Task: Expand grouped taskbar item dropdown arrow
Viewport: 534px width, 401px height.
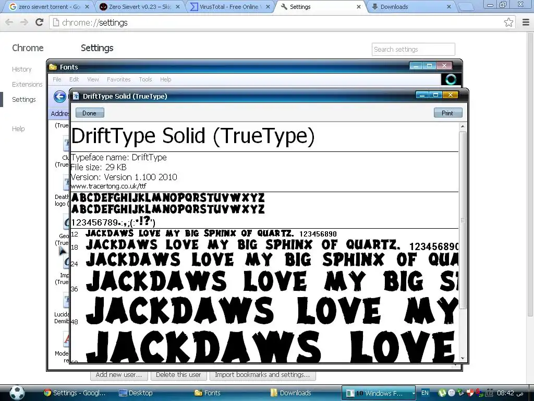Action: tap(414, 393)
